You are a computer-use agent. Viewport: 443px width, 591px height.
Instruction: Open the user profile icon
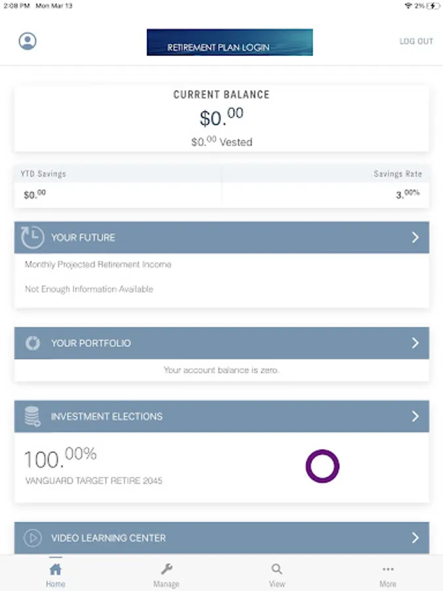tap(28, 41)
